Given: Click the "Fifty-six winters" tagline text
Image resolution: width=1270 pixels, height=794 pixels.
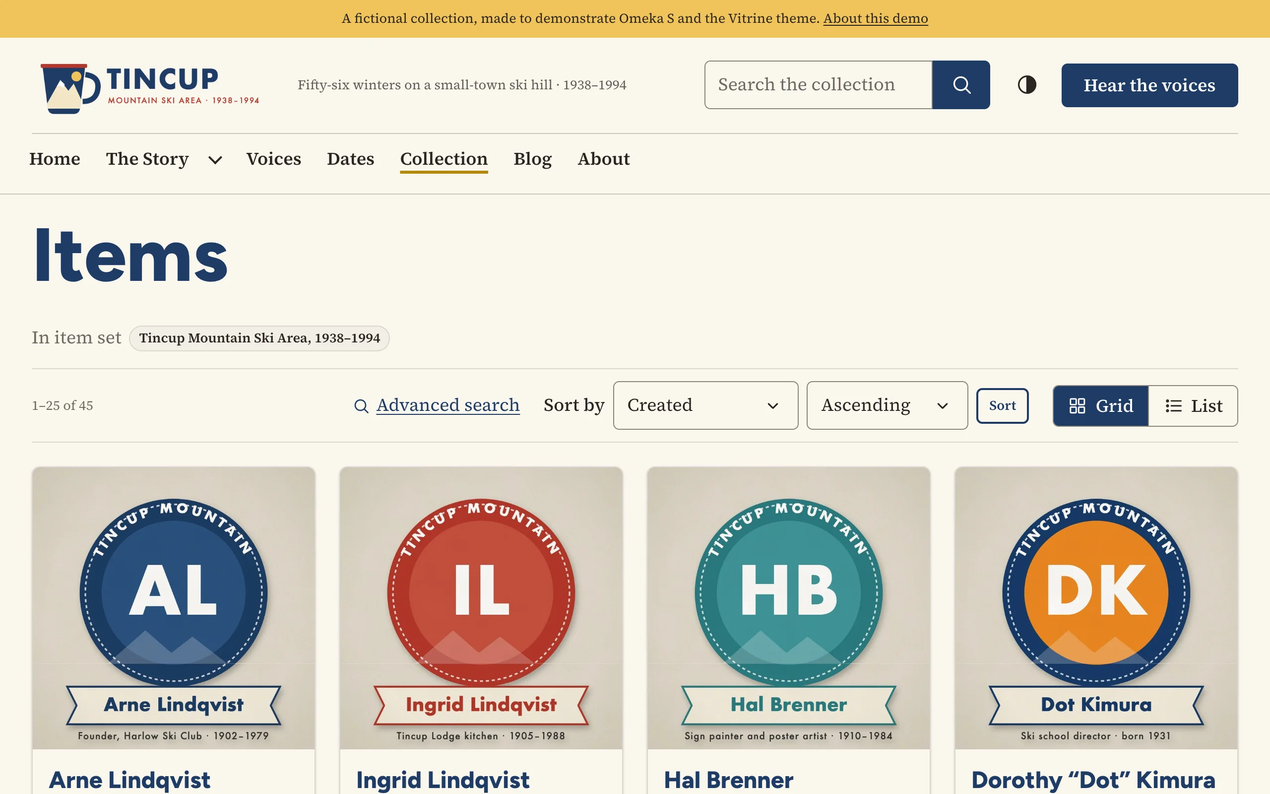Looking at the screenshot, I should 462,85.
